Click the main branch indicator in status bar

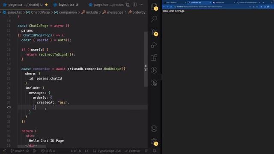coord(17,151)
